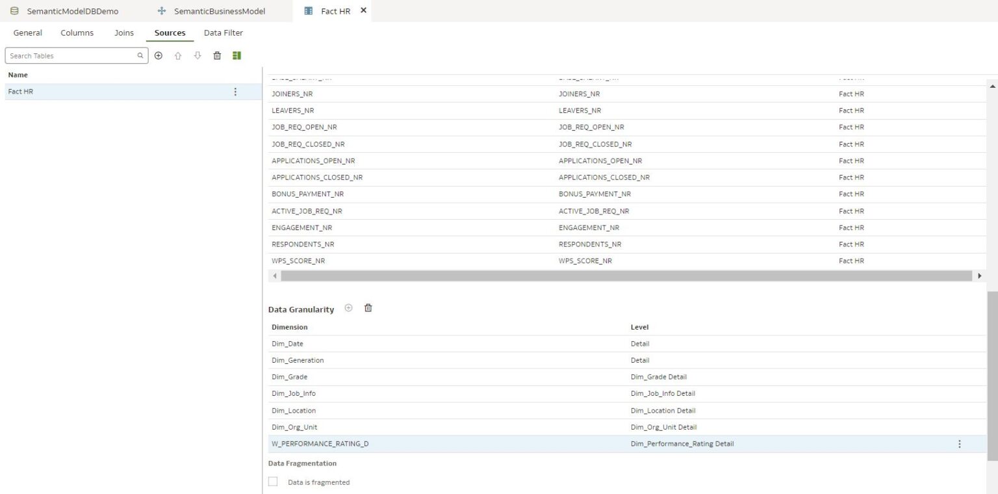Close the Fact HR tab
The height and width of the screenshot is (494, 998).
pyautogui.click(x=363, y=10)
